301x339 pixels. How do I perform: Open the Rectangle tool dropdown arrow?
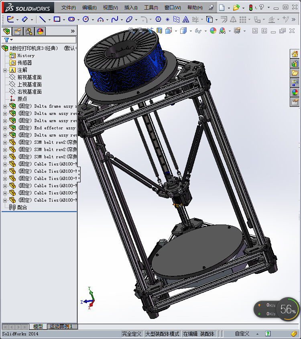click(x=64, y=20)
